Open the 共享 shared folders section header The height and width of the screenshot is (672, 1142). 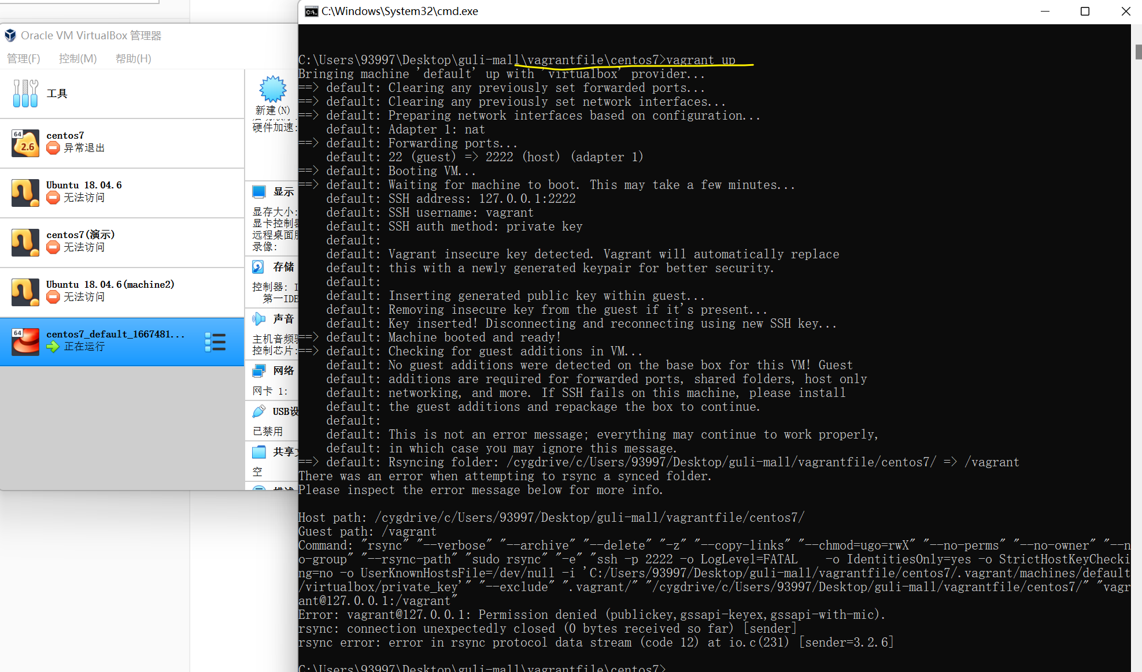286,452
